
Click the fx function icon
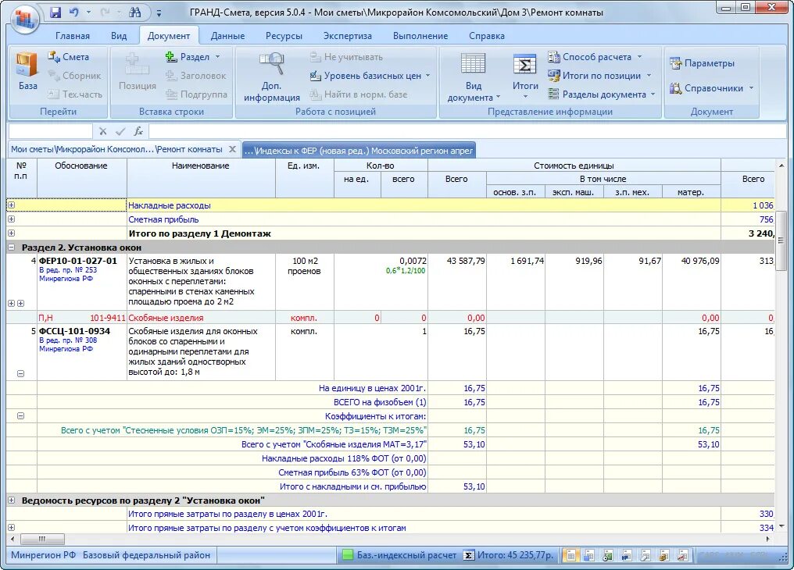(x=138, y=131)
